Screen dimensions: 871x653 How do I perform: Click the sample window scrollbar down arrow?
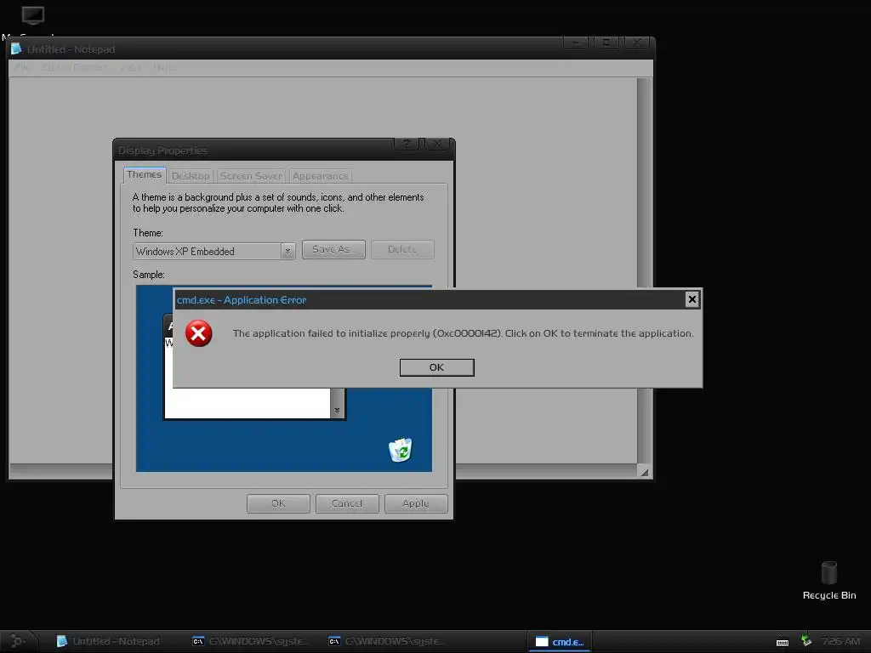click(x=337, y=411)
